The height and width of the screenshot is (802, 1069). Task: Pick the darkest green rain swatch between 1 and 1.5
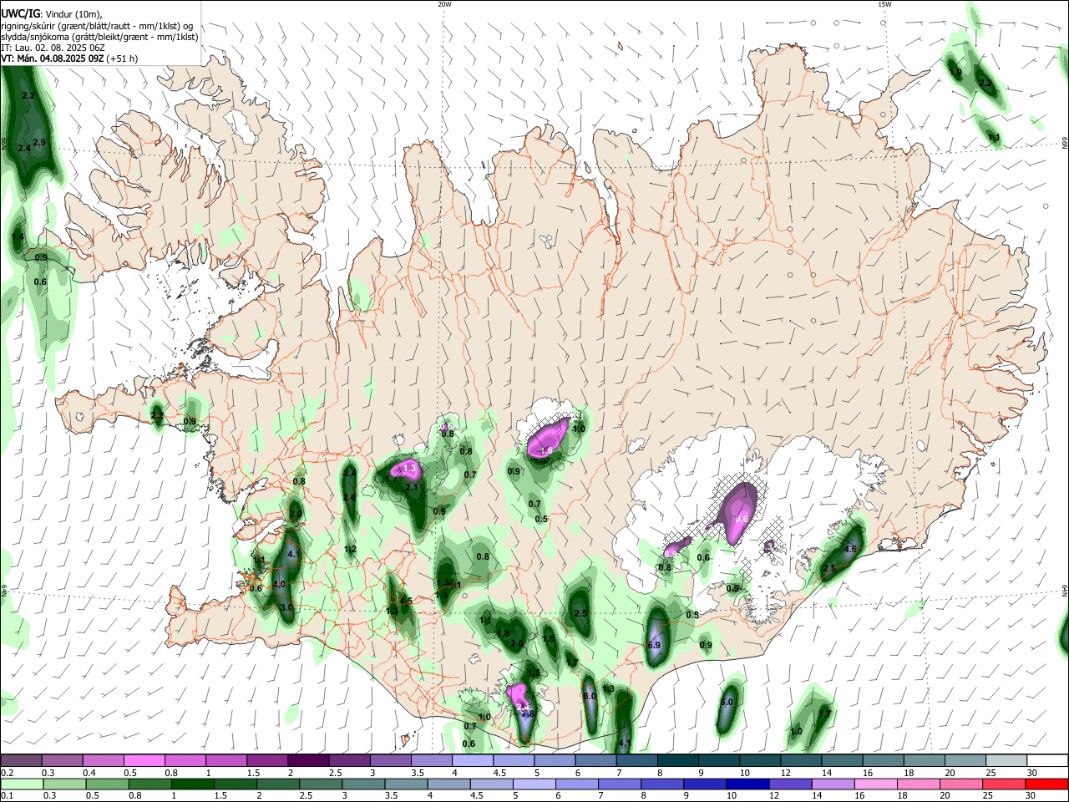[x=193, y=784]
